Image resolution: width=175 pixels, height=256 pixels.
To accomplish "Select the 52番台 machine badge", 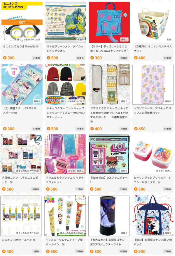I will click(x=167, y=58).
